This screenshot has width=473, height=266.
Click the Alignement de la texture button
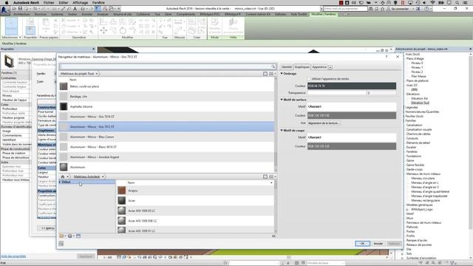324,123
